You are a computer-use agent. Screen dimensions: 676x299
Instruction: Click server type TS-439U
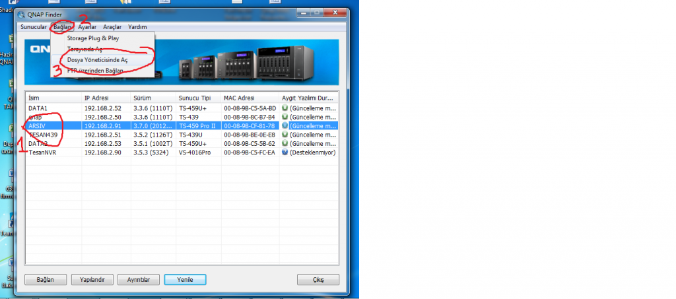click(191, 135)
